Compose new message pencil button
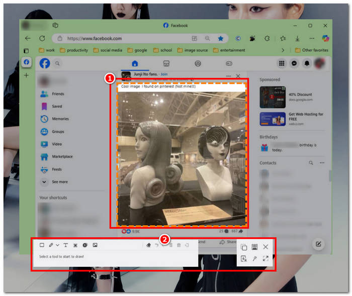 pyautogui.click(x=318, y=244)
